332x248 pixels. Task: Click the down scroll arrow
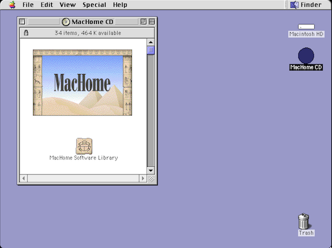pyautogui.click(x=151, y=170)
